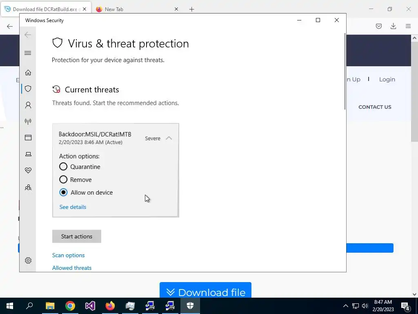
Task: Close the DCRatBuild.exe download tab
Action: (84, 9)
